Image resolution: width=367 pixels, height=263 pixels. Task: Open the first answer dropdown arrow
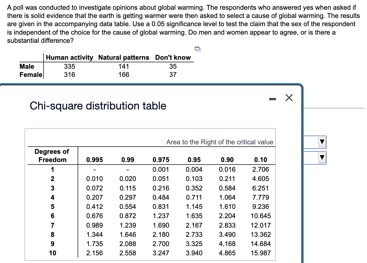[x=322, y=142]
